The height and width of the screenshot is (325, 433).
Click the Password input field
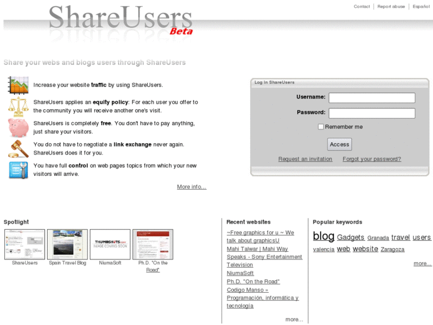[x=372, y=113]
